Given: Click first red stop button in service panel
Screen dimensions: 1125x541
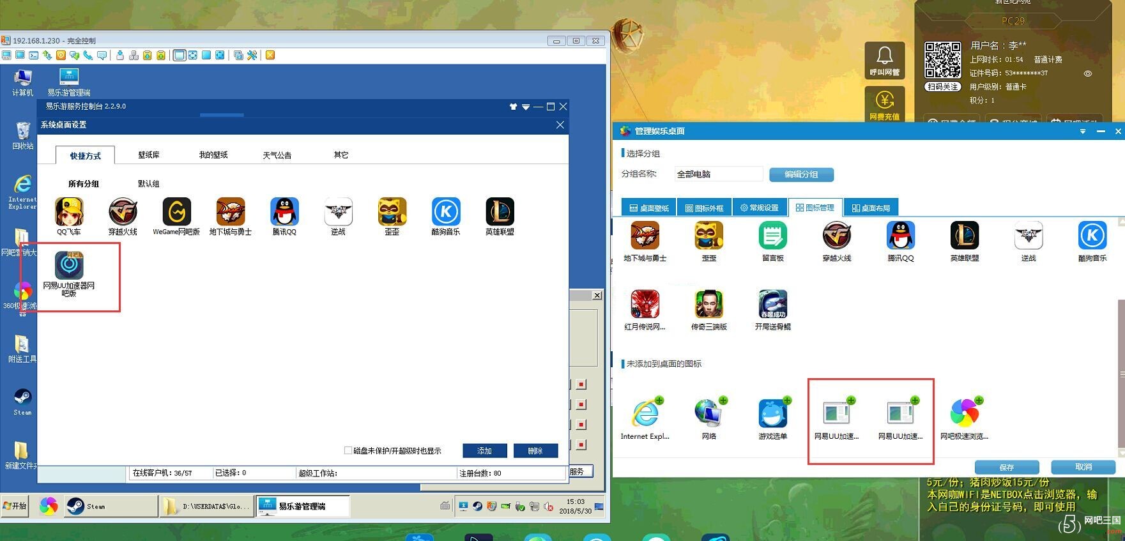Looking at the screenshot, I should click(581, 384).
